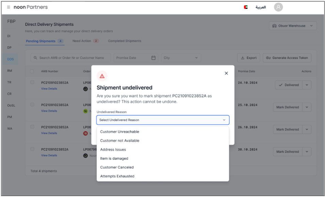Image resolution: width=325 pixels, height=197 pixels.
Task: Click the user profile avatar icon
Action: (x=278, y=7)
